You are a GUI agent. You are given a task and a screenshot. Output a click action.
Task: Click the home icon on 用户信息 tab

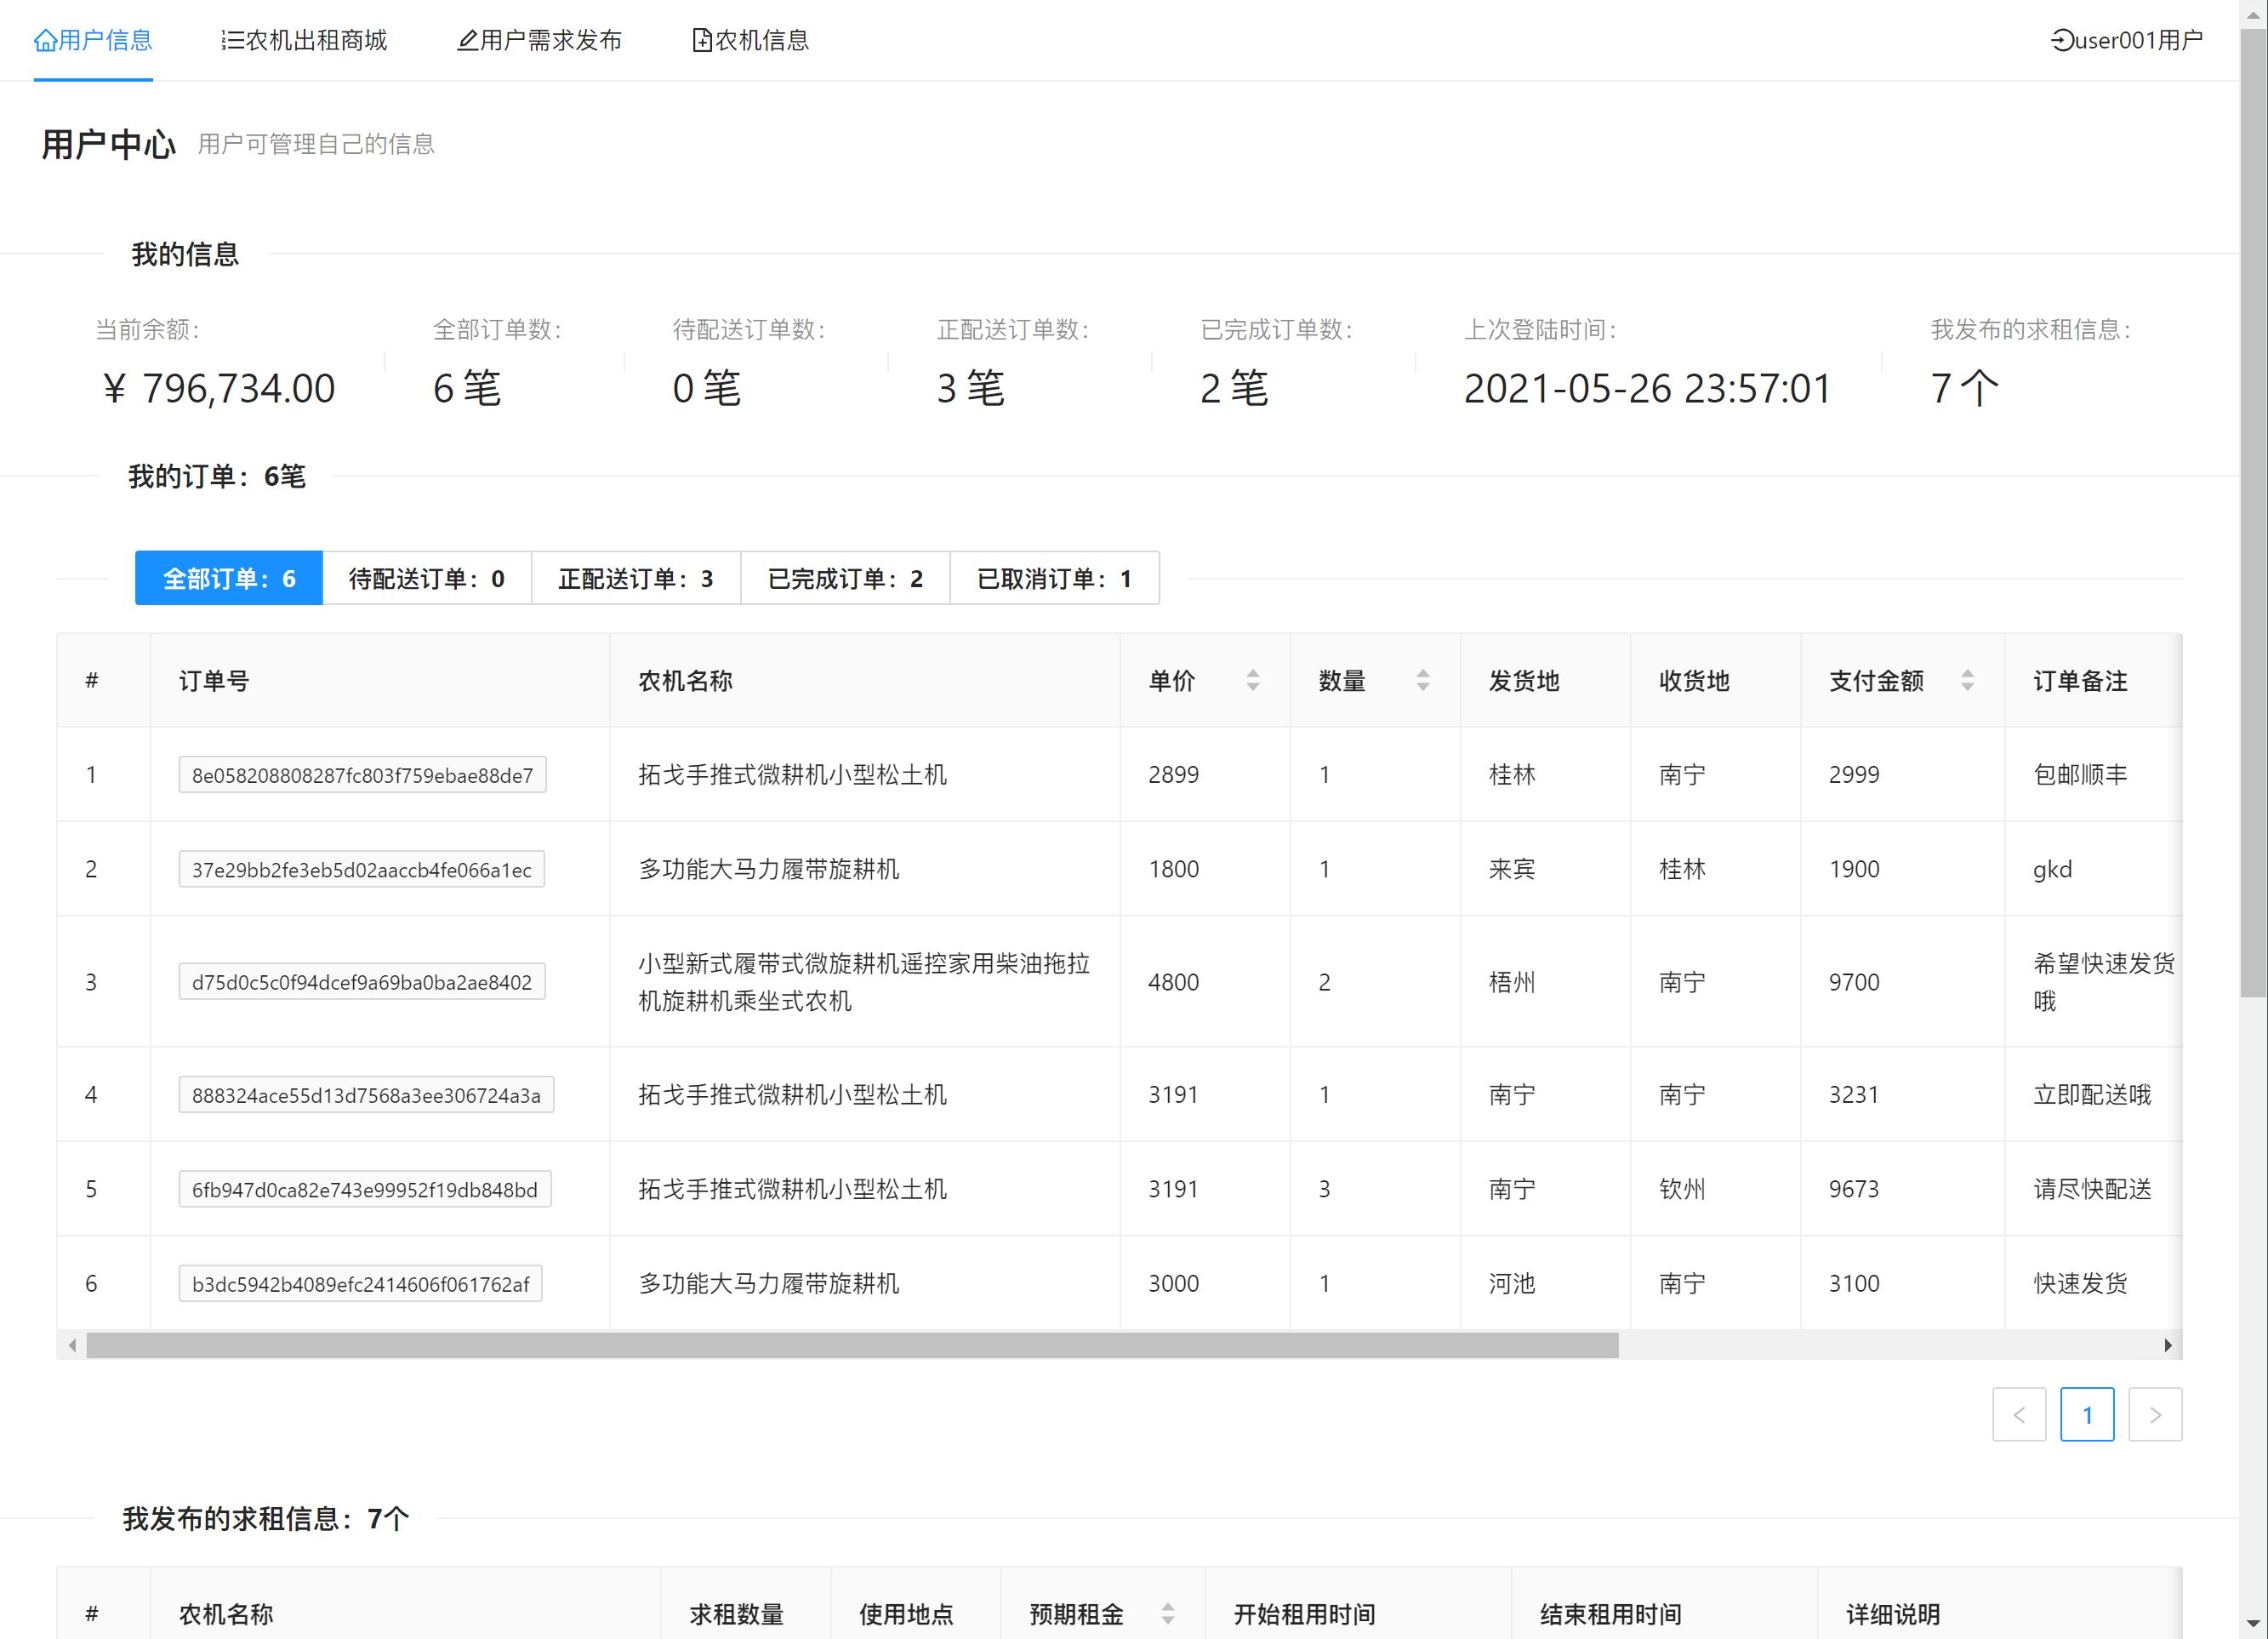pos(44,40)
